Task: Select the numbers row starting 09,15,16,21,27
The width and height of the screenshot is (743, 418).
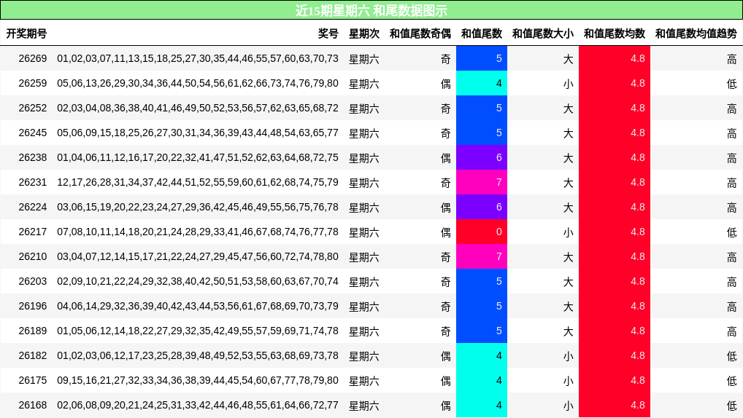Action: pos(198,380)
